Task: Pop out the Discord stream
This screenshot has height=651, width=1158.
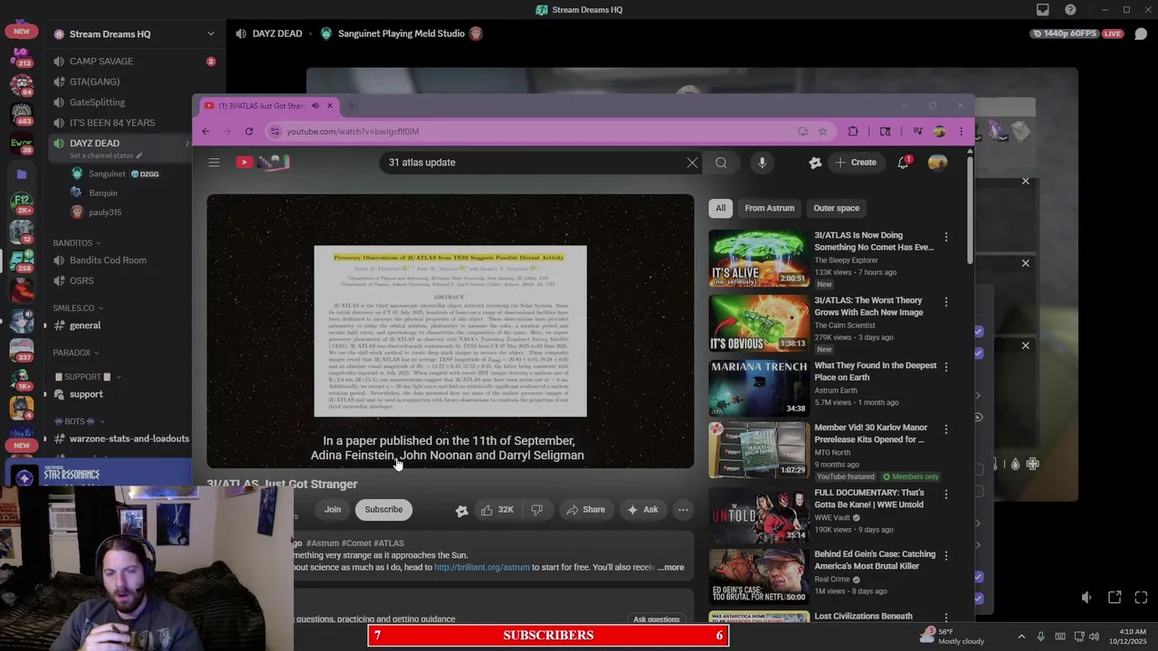Action: [x=1115, y=598]
